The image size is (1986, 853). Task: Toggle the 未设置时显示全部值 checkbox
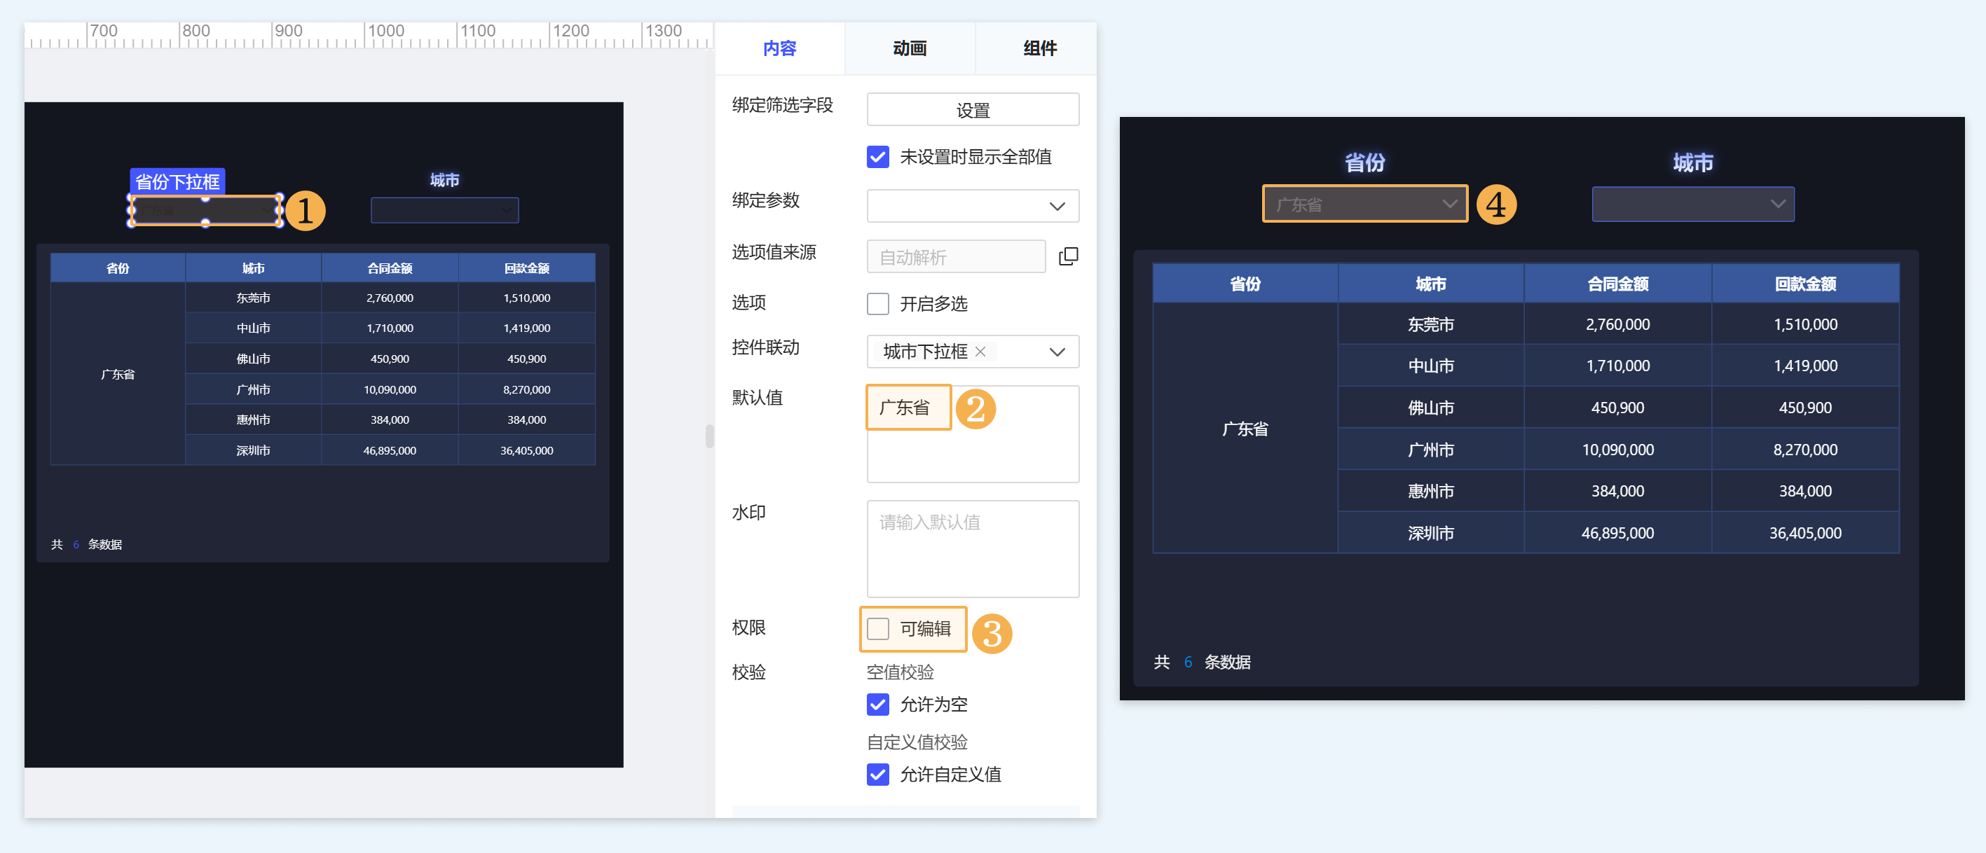(x=877, y=157)
